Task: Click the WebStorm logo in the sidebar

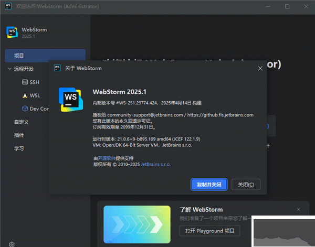Action: [x=12, y=32]
